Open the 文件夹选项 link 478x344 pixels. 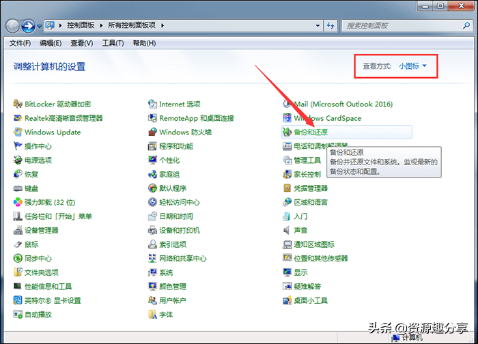42,272
